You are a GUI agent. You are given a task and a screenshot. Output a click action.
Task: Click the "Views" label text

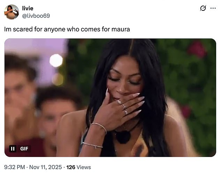84,167
